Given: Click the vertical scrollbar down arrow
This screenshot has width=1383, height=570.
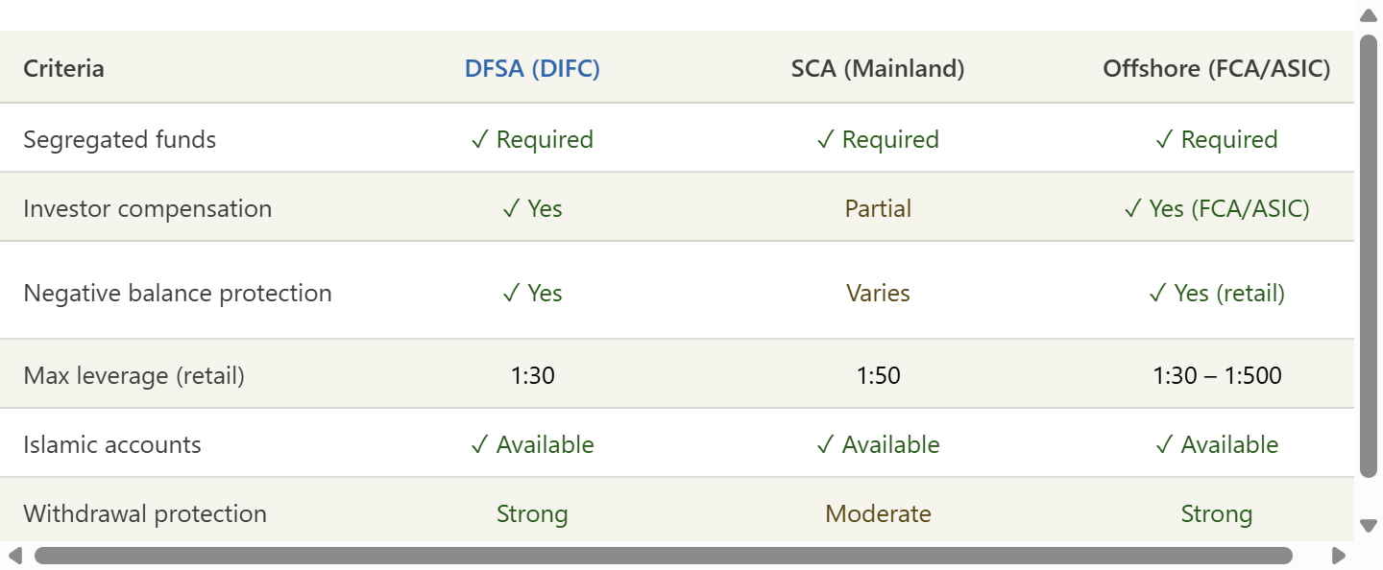Looking at the screenshot, I should click(1369, 525).
